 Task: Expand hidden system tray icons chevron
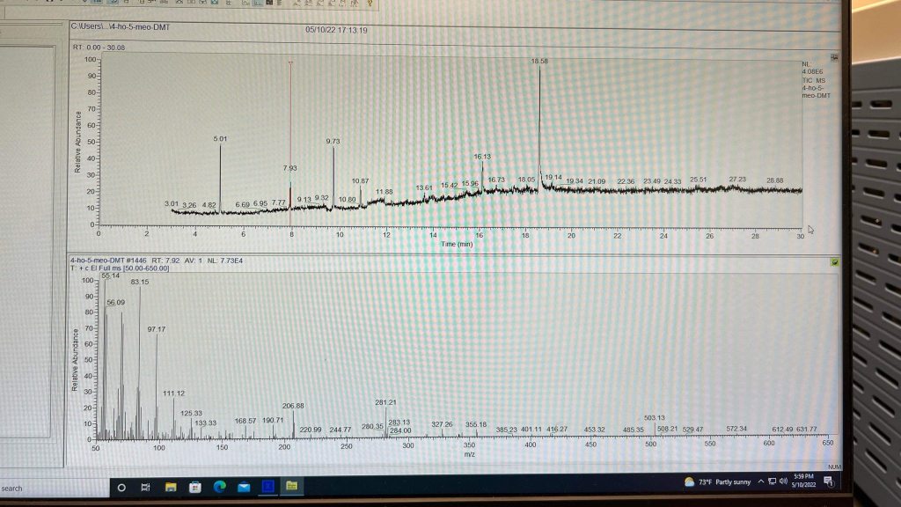tap(760, 481)
